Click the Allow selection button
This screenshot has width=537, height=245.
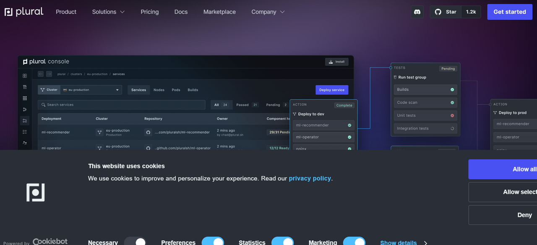(x=503, y=192)
